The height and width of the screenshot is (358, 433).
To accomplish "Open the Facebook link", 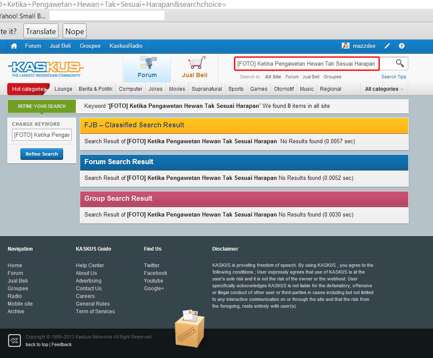I will 156,273.
